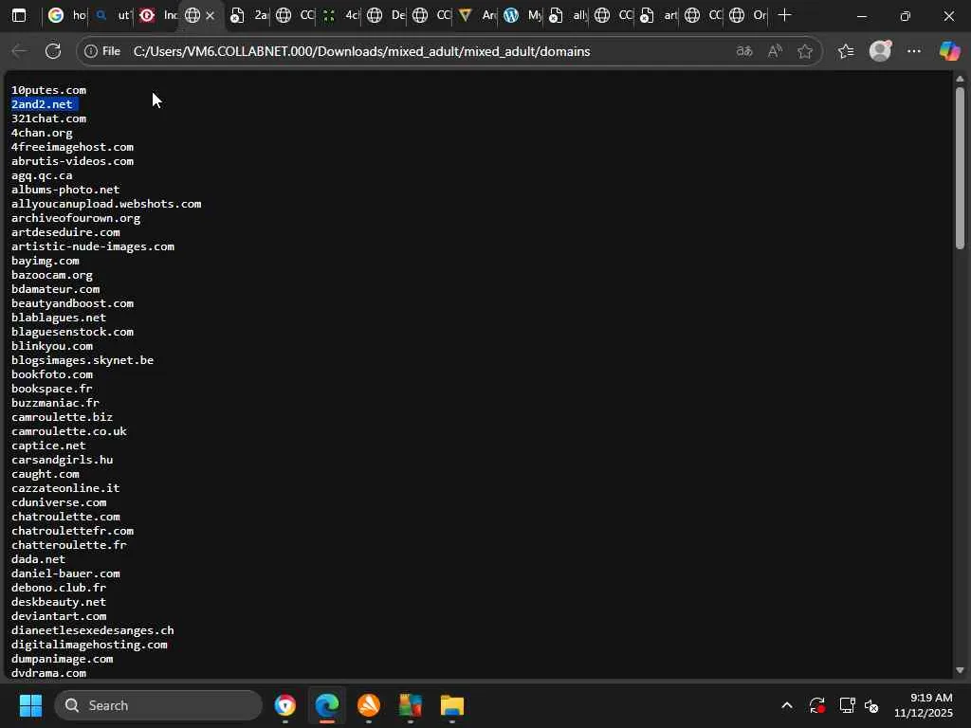The image size is (971, 728).
Task: Click the blogsimages.skynet.be entry
Action: (82, 360)
